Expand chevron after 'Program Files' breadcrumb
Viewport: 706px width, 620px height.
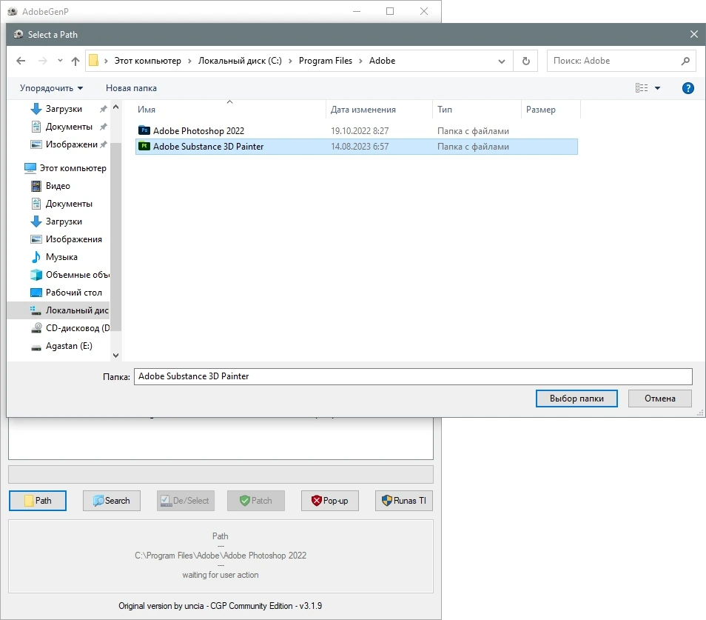(x=360, y=61)
